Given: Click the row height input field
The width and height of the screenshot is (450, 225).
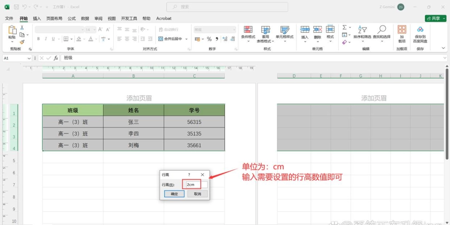Looking at the screenshot, I should tap(197, 185).
